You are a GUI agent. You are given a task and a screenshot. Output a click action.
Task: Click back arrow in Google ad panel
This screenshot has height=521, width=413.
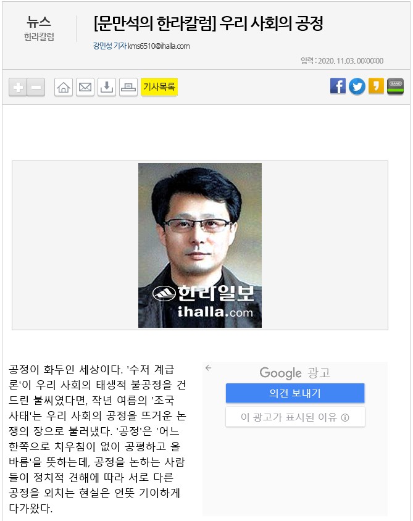point(208,368)
